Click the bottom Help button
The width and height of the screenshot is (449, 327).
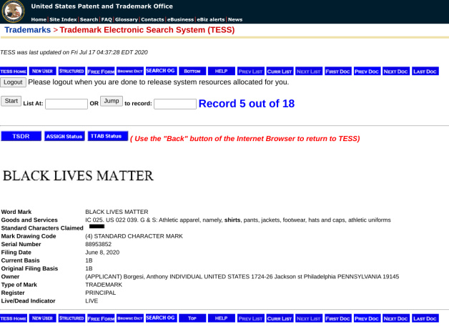222,318
